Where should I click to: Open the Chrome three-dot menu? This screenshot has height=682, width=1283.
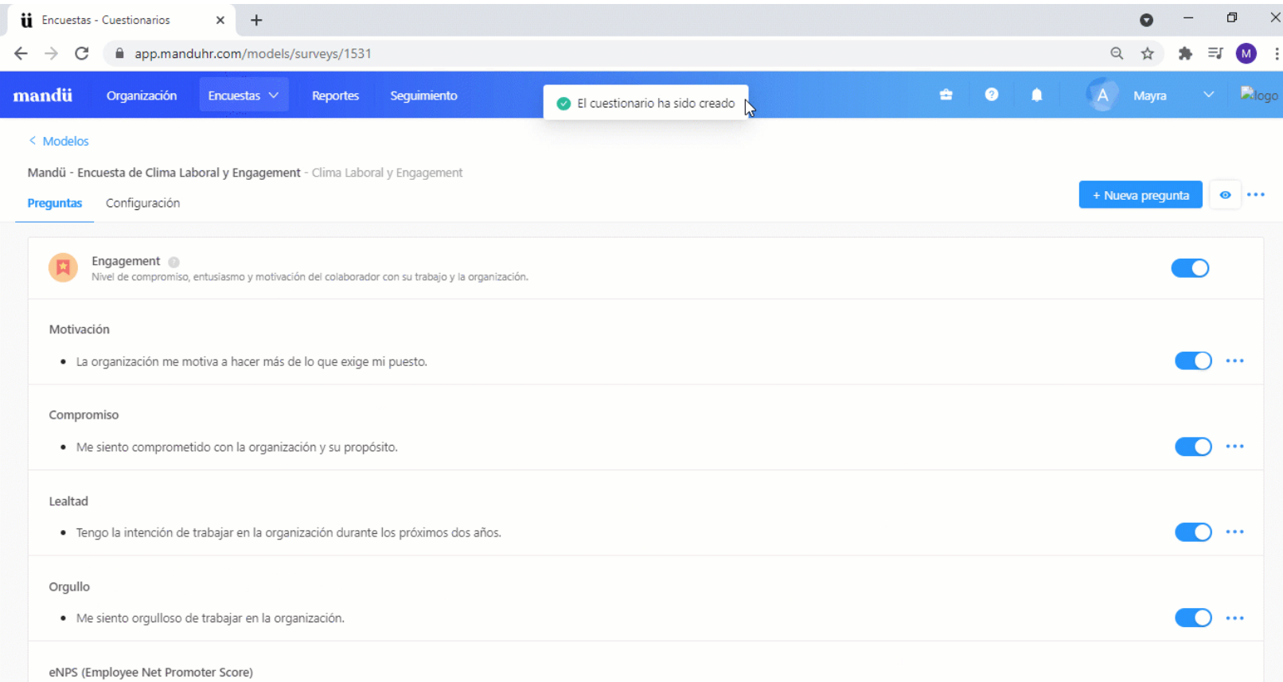(x=1276, y=53)
